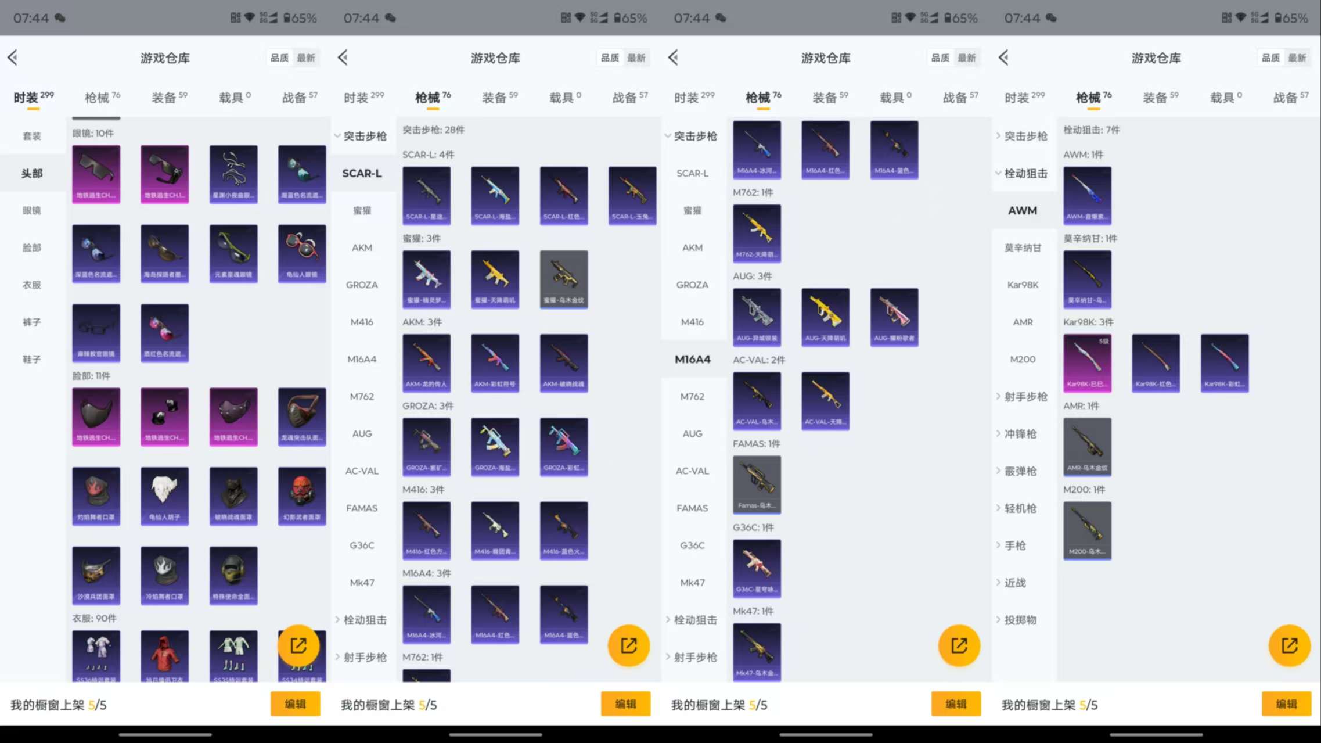
Task: Select the 蜜獾-乌木金纹 gun skin
Action: pos(564,279)
